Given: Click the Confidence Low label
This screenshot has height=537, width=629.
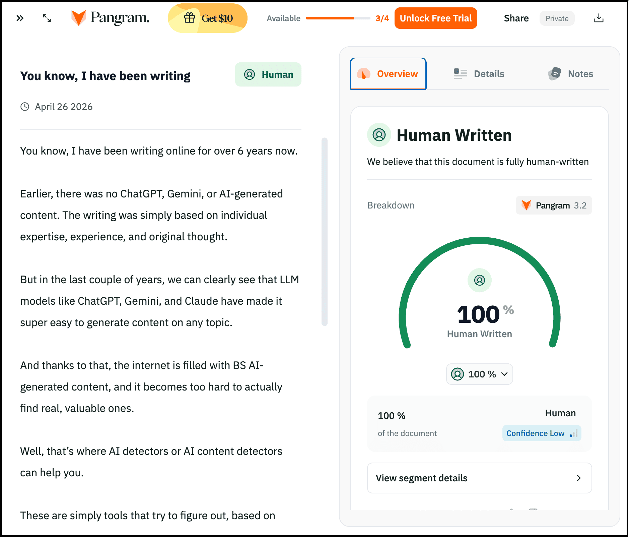Looking at the screenshot, I should pos(535,433).
